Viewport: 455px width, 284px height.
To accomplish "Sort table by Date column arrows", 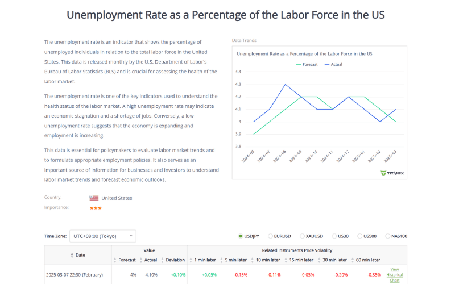I will [72, 255].
